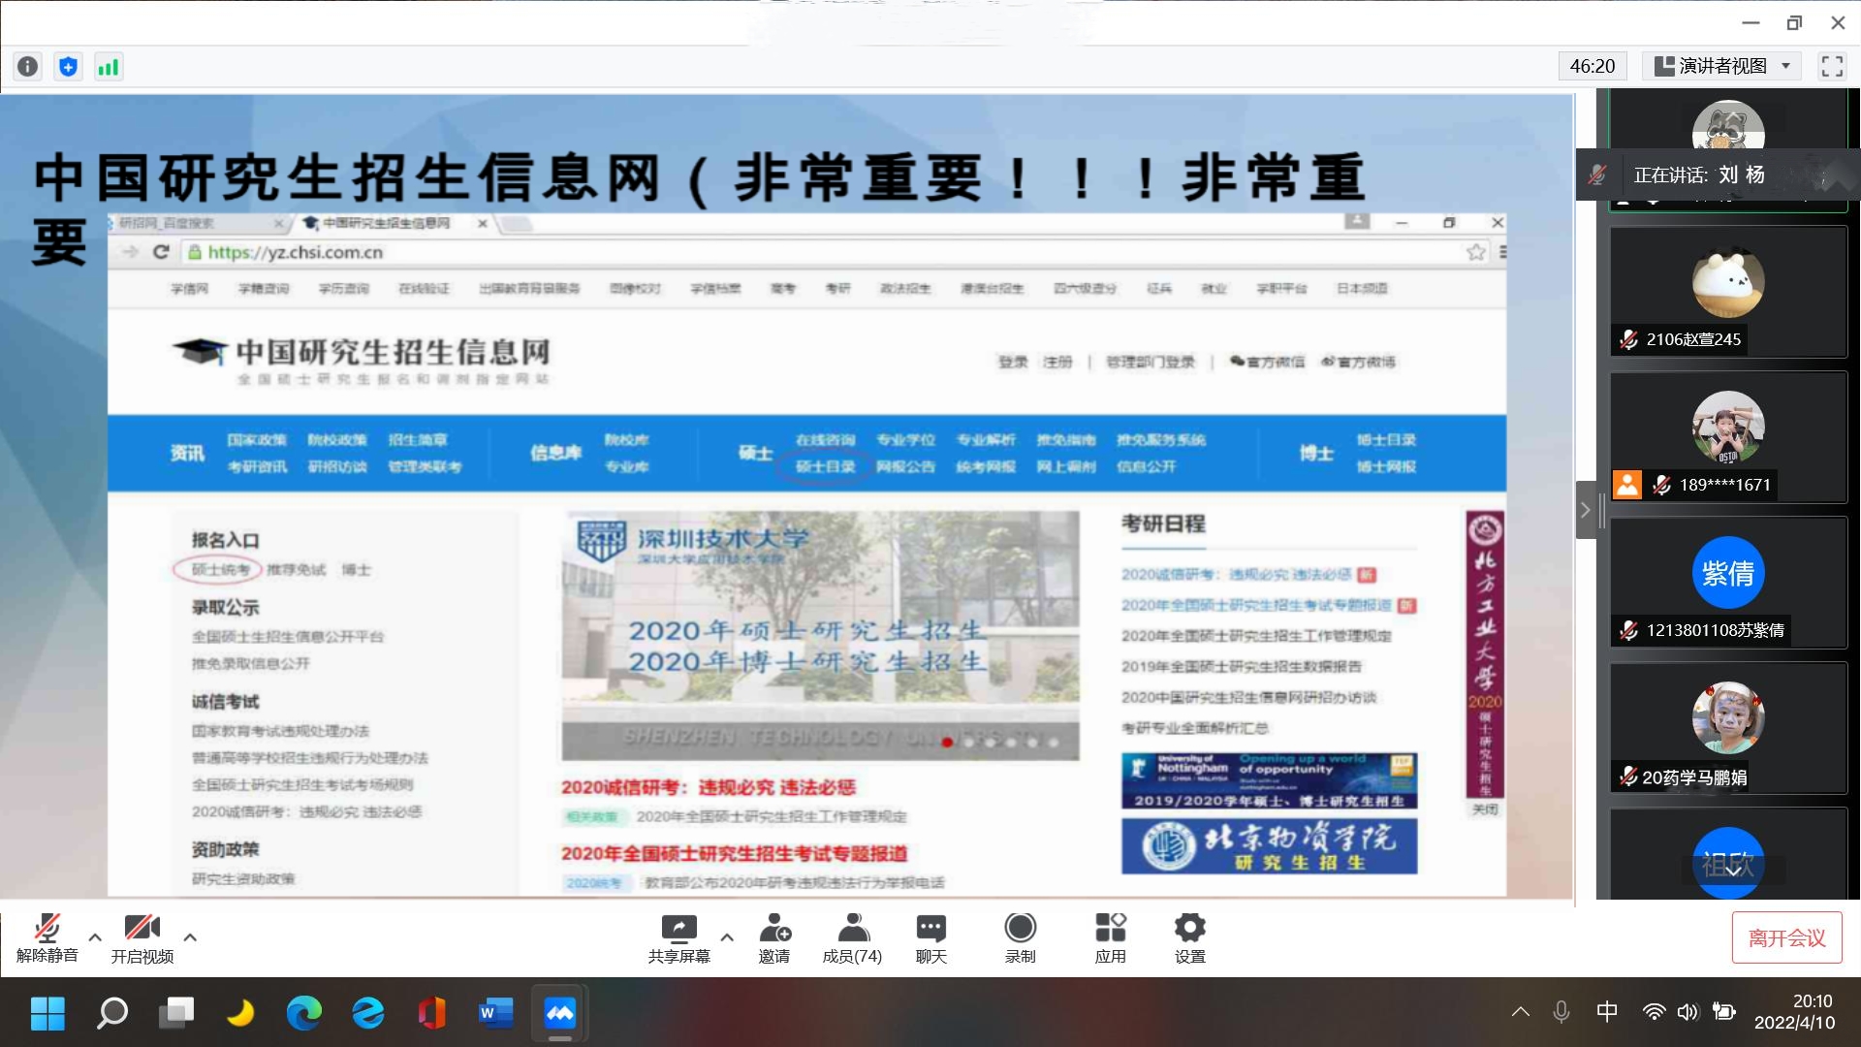Screen dimensions: 1861x1047
Task: Open the 成员(74) participants list
Action: coord(852,938)
